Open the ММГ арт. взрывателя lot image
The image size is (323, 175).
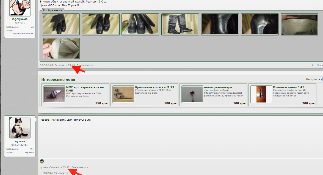(x=54, y=94)
